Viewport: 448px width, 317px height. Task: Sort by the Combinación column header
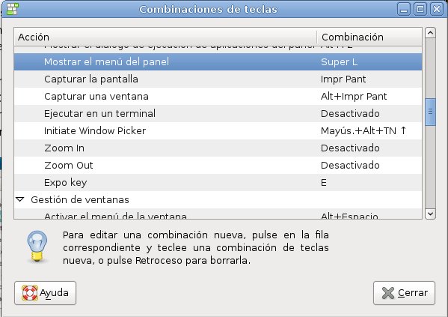[369, 37]
